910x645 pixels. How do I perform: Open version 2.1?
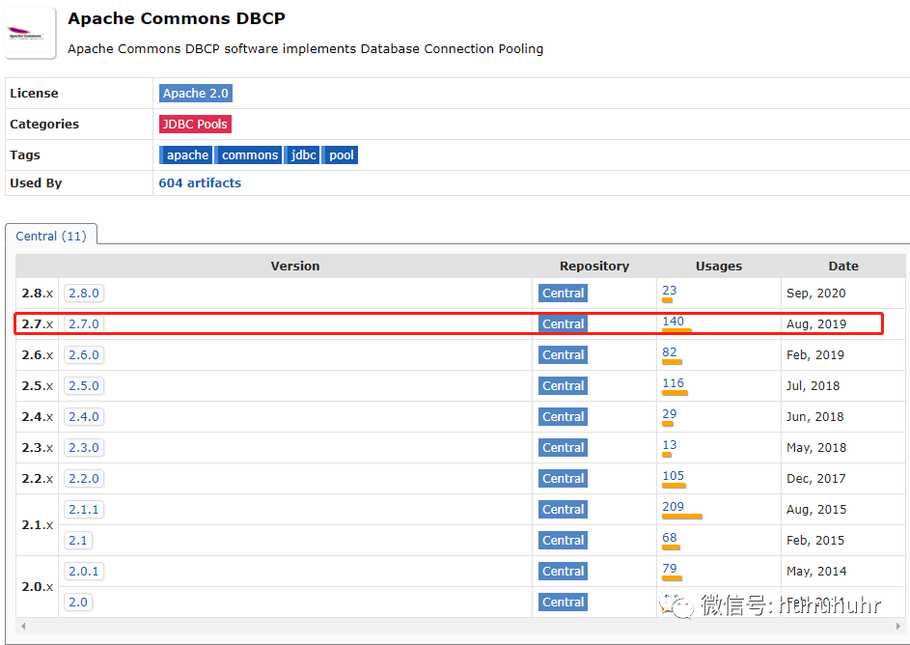coord(78,541)
